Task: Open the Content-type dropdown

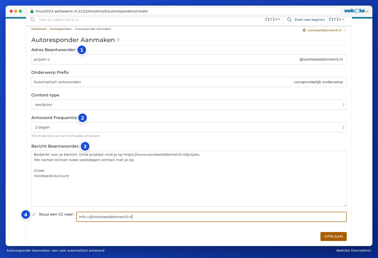Action: tap(189, 105)
